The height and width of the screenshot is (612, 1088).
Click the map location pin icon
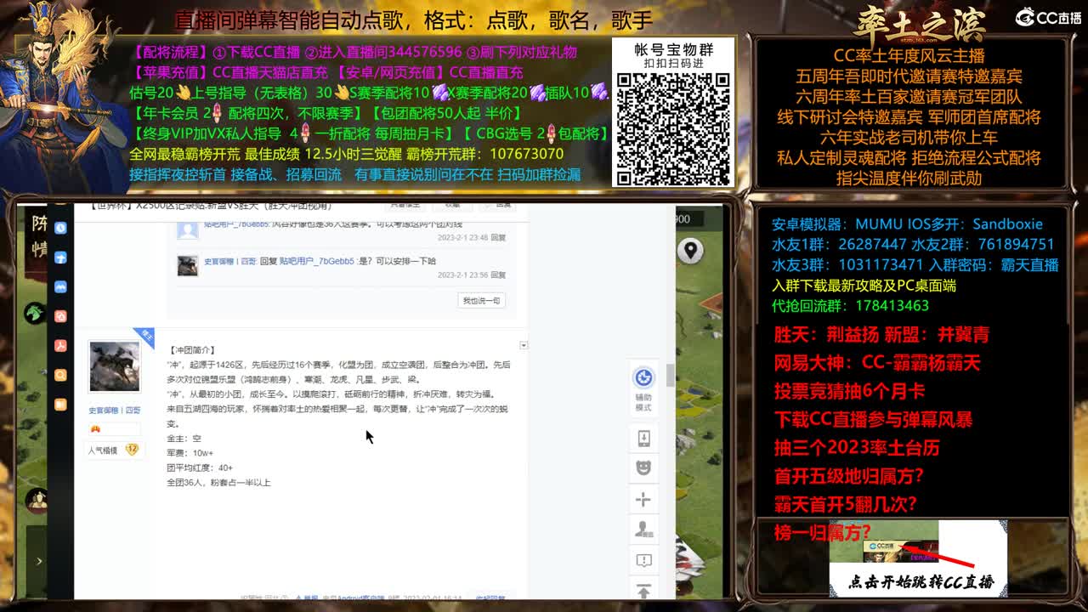pyautogui.click(x=690, y=251)
